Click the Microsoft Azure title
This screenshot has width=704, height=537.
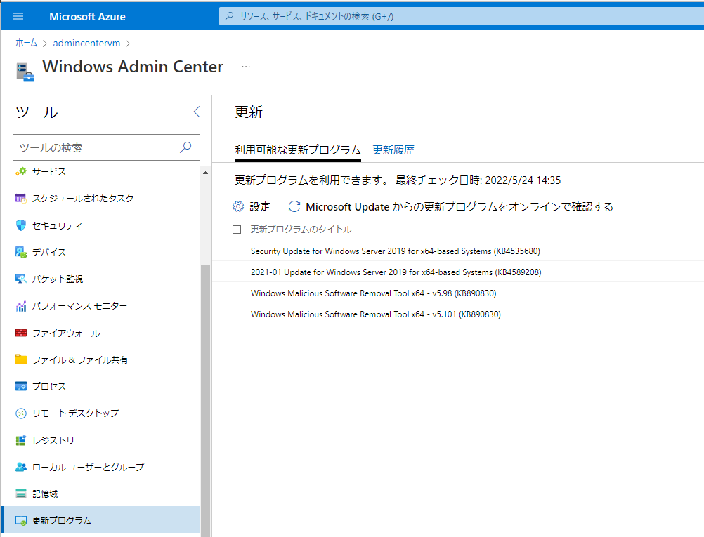[87, 17]
